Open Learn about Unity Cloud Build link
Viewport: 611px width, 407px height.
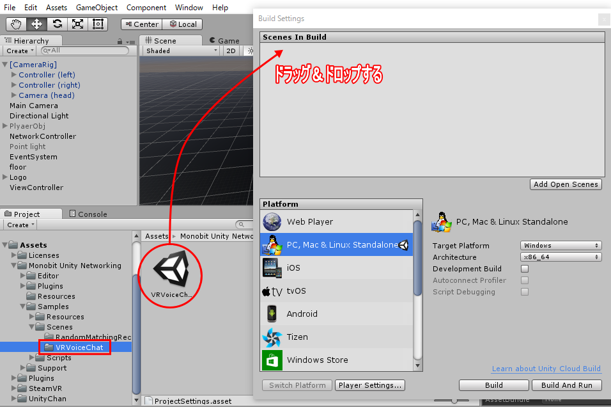coord(546,369)
